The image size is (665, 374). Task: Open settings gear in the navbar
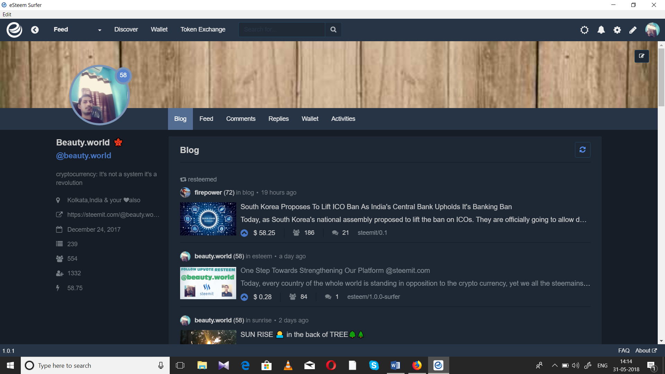[x=617, y=30]
